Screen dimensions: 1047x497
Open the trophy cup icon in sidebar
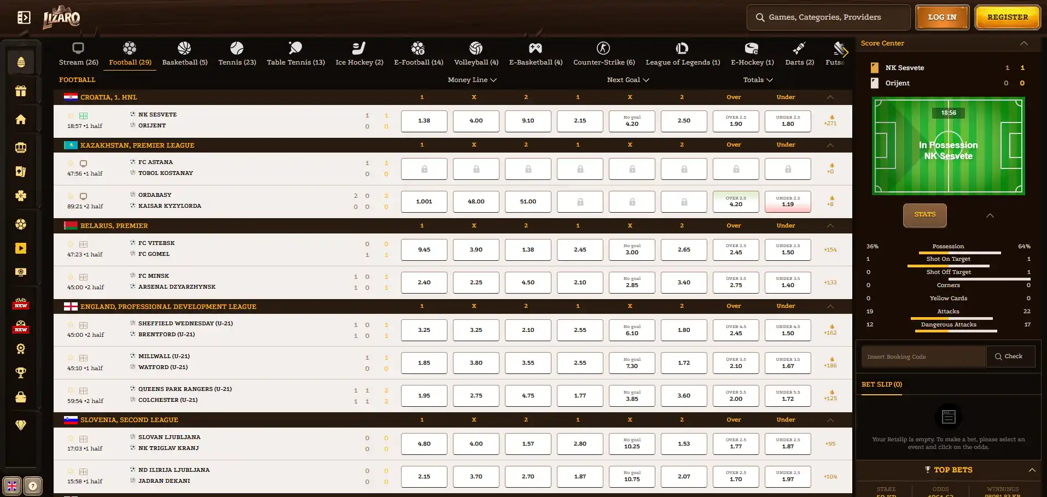coord(21,373)
